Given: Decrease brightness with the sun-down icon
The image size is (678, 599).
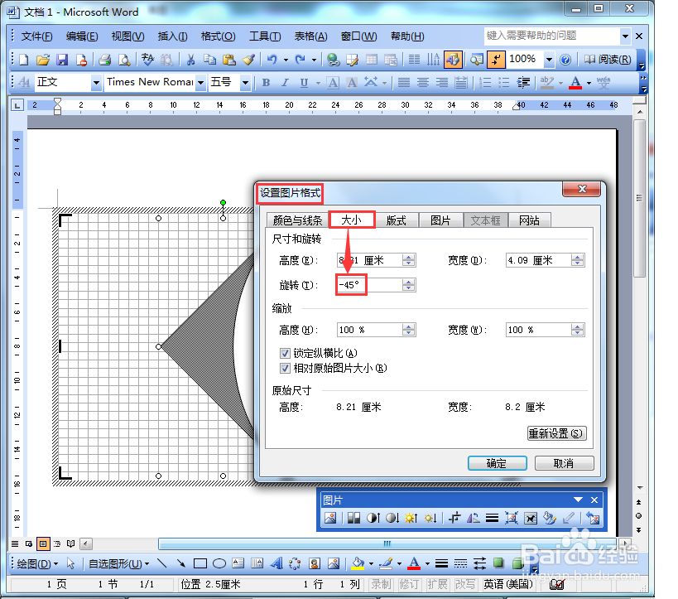Looking at the screenshot, I should [x=430, y=518].
